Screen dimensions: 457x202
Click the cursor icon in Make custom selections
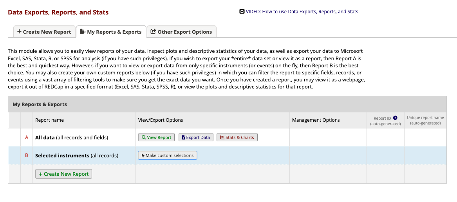click(143, 155)
